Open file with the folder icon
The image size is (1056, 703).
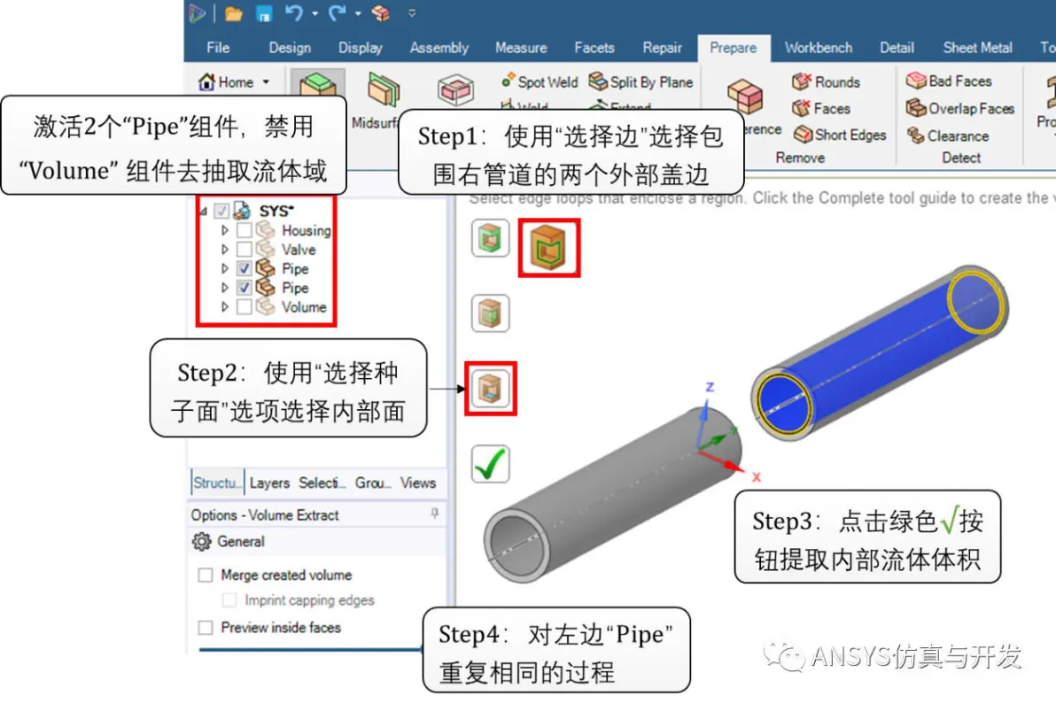tap(234, 12)
